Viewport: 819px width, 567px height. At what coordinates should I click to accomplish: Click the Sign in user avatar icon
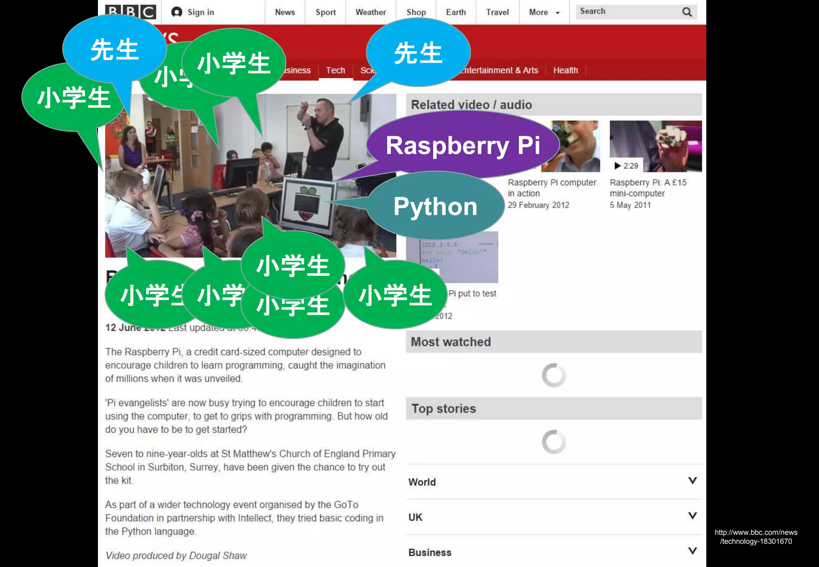[176, 12]
